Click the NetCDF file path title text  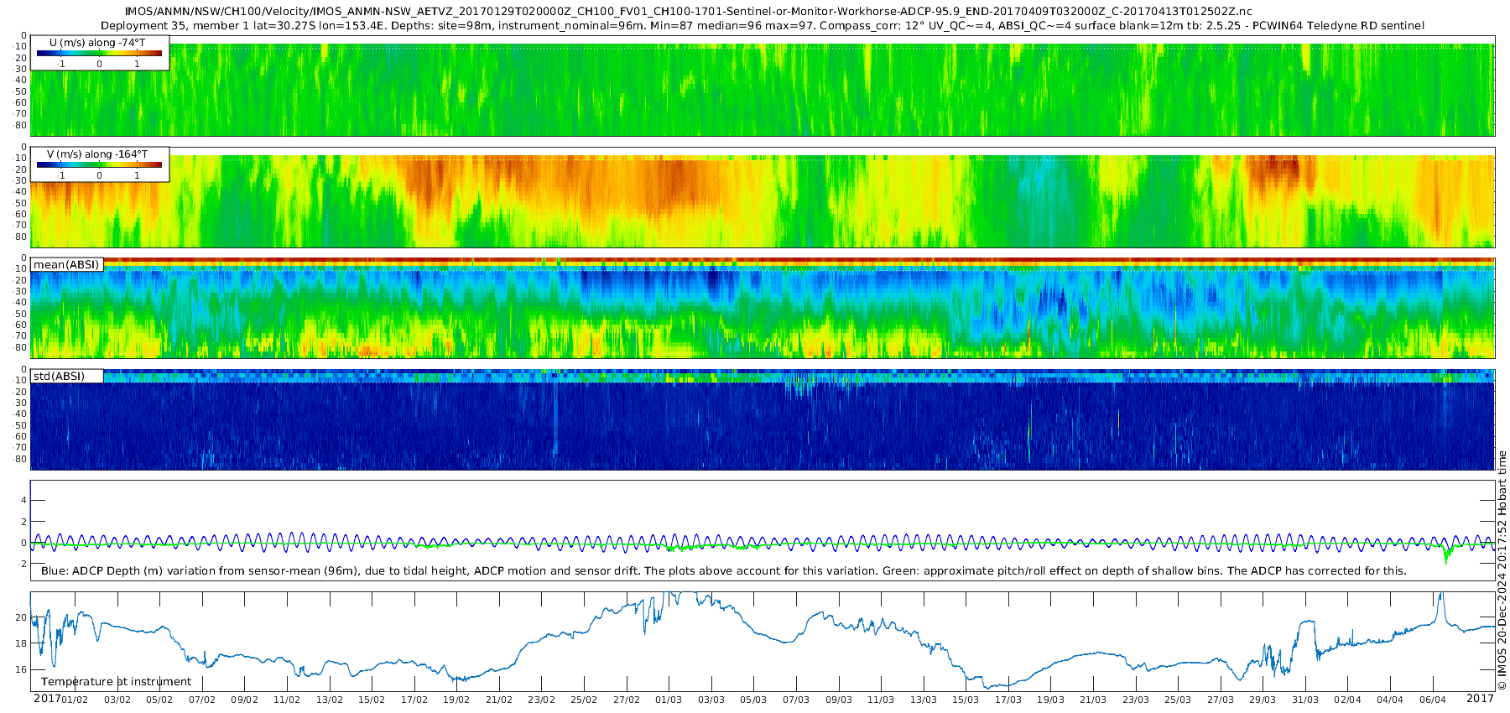coord(688,12)
